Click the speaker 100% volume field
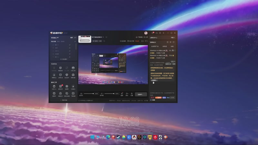The width and height of the screenshot is (258, 145). click(x=117, y=94)
